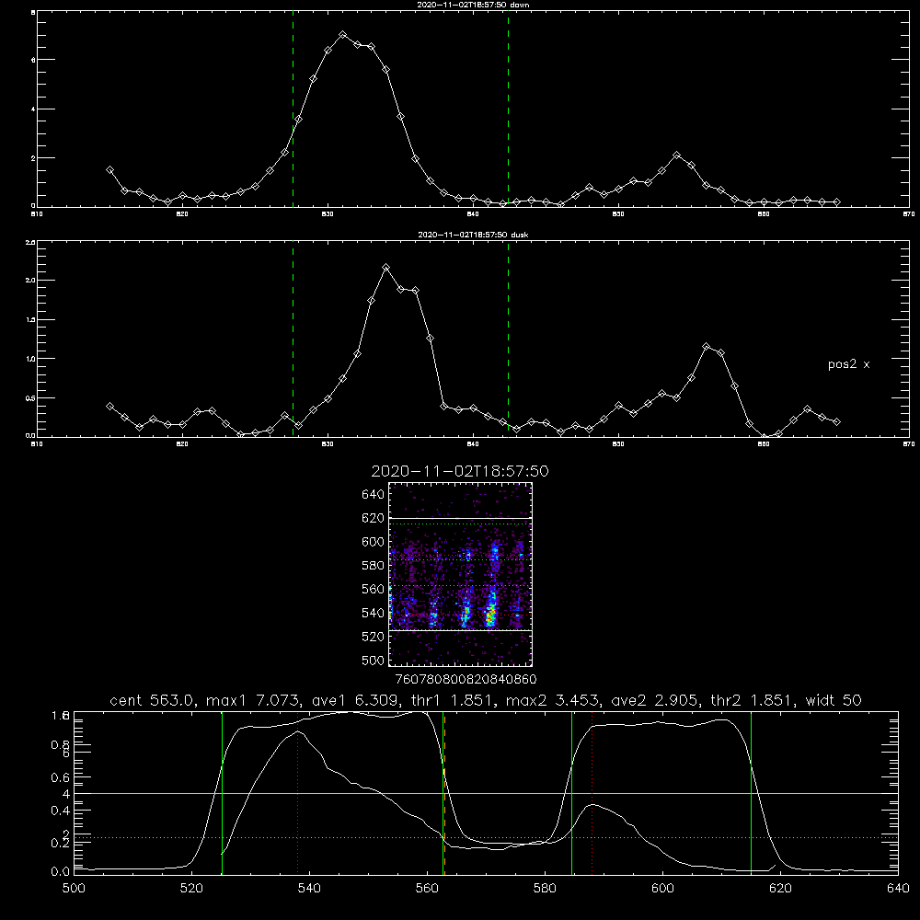Click the '2020-11-02T18:57:50 dusk' plot title
This screenshot has height=920, width=920.
473,235
